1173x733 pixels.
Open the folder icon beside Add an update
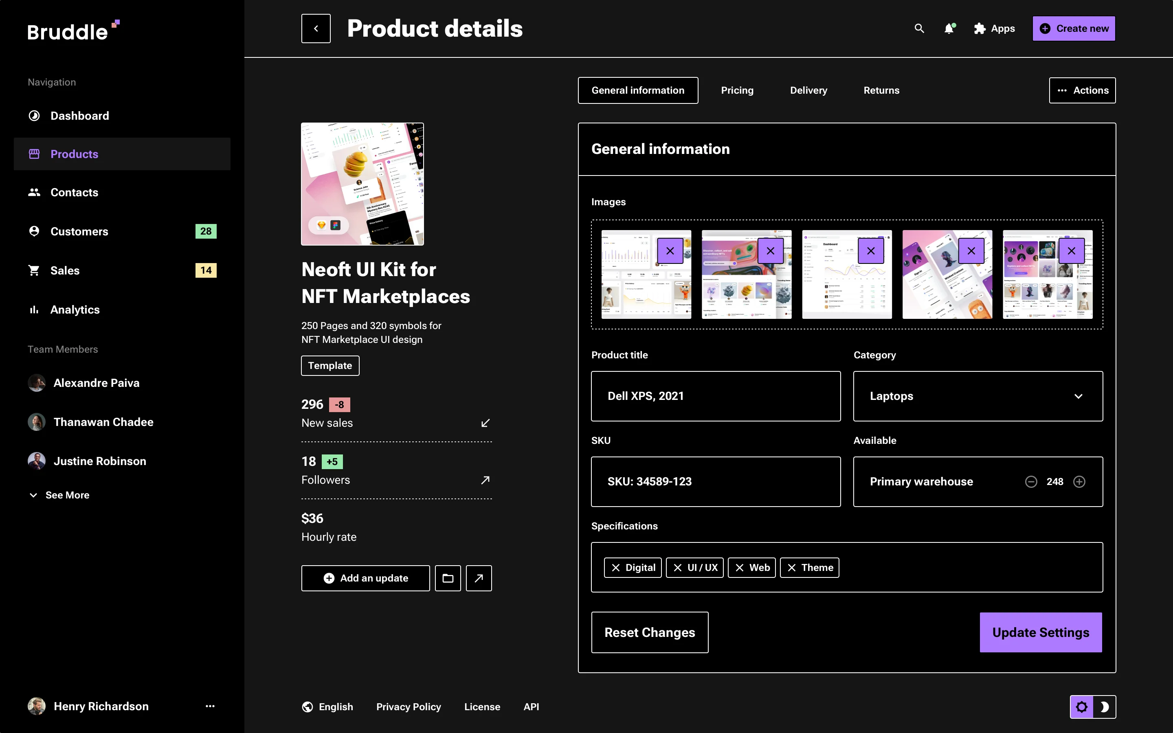447,578
